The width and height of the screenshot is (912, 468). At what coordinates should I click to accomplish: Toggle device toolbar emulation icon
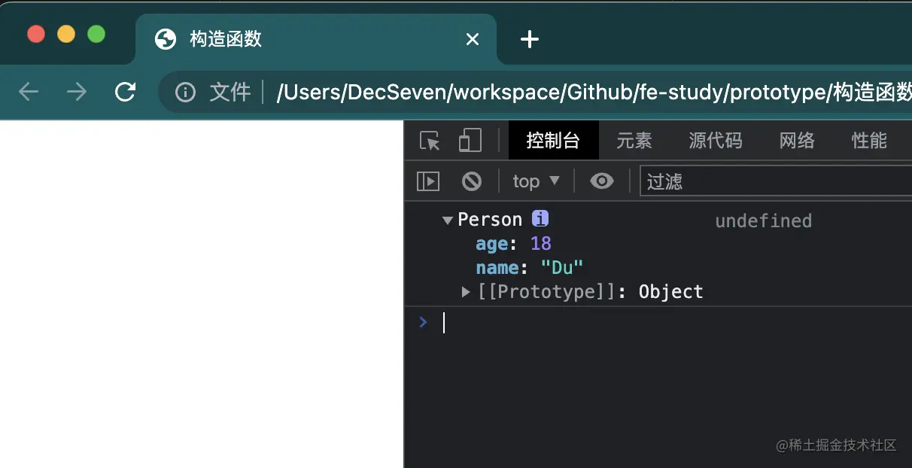(x=470, y=141)
